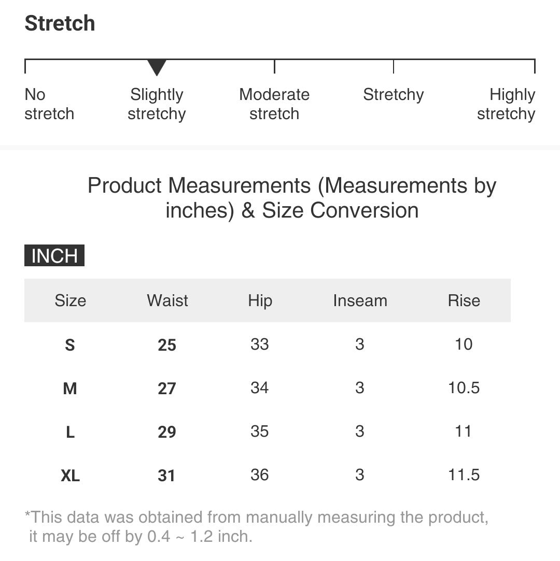The height and width of the screenshot is (561, 560).
Task: Click the XL waist value 31
Action: click(166, 476)
